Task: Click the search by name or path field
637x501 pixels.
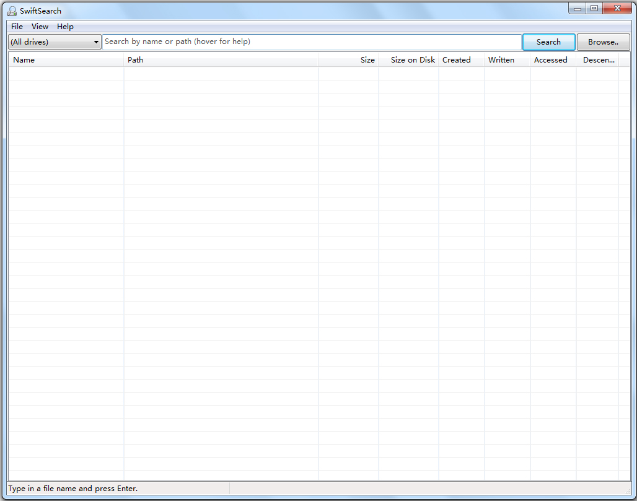Action: [x=312, y=42]
